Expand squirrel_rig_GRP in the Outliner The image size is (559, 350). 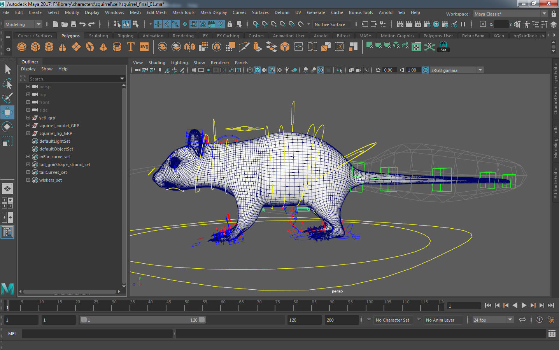(28, 133)
